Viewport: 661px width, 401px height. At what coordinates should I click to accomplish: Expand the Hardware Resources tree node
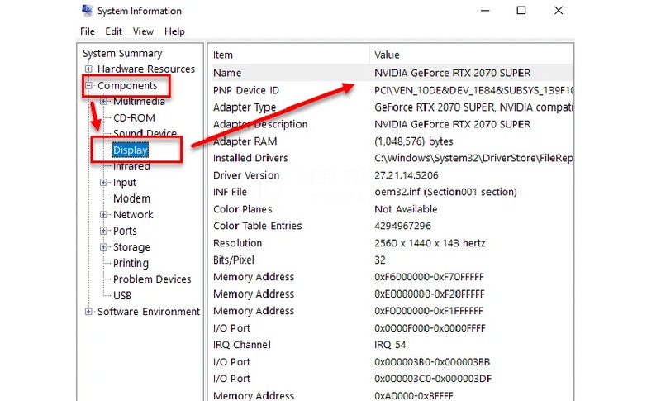(x=88, y=69)
